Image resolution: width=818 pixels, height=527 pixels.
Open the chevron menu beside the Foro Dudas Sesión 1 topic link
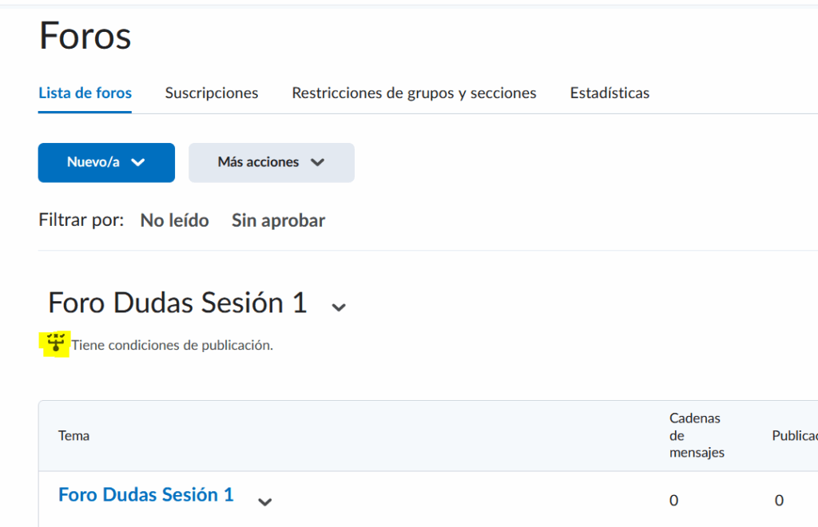click(265, 501)
